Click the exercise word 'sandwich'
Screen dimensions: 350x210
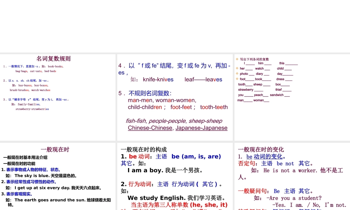tap(277, 95)
